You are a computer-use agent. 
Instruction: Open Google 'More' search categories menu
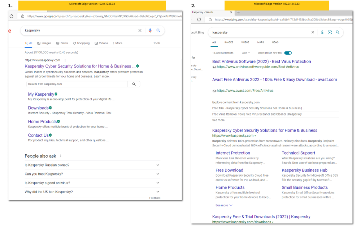pyautogui.click(x=118, y=43)
